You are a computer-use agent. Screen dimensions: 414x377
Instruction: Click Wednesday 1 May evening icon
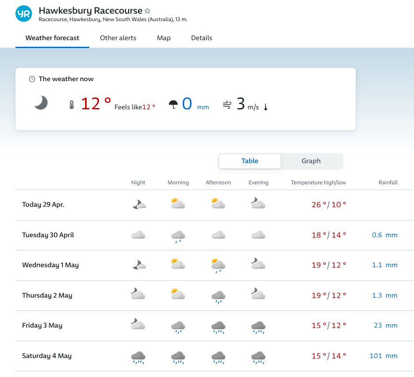(258, 263)
